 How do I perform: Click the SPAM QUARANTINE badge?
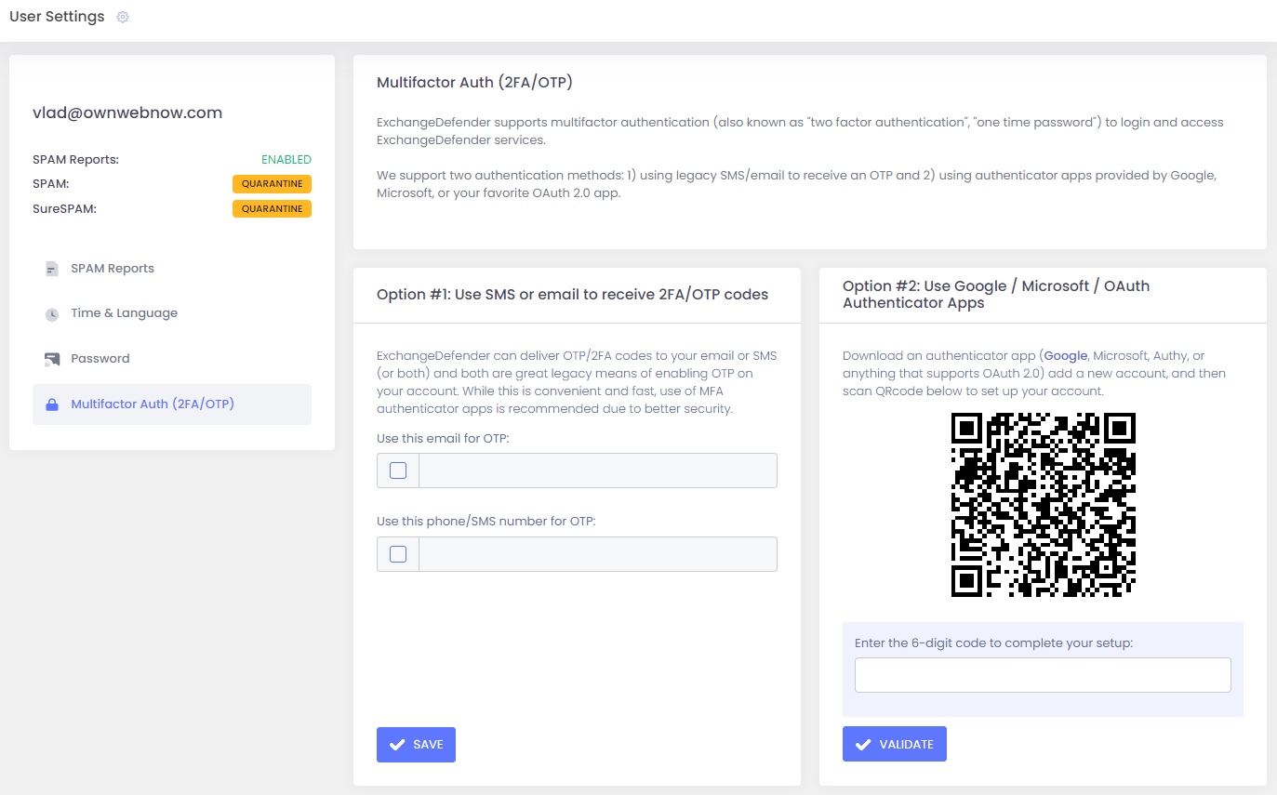point(272,183)
